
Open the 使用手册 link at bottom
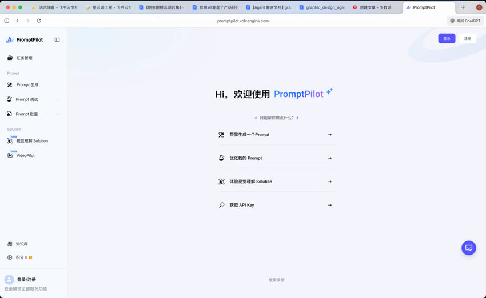(277, 280)
